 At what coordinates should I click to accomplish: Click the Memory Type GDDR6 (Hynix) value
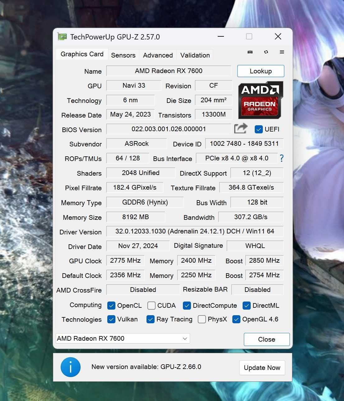click(x=145, y=202)
